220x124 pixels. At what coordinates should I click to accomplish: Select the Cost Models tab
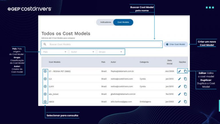(123, 22)
